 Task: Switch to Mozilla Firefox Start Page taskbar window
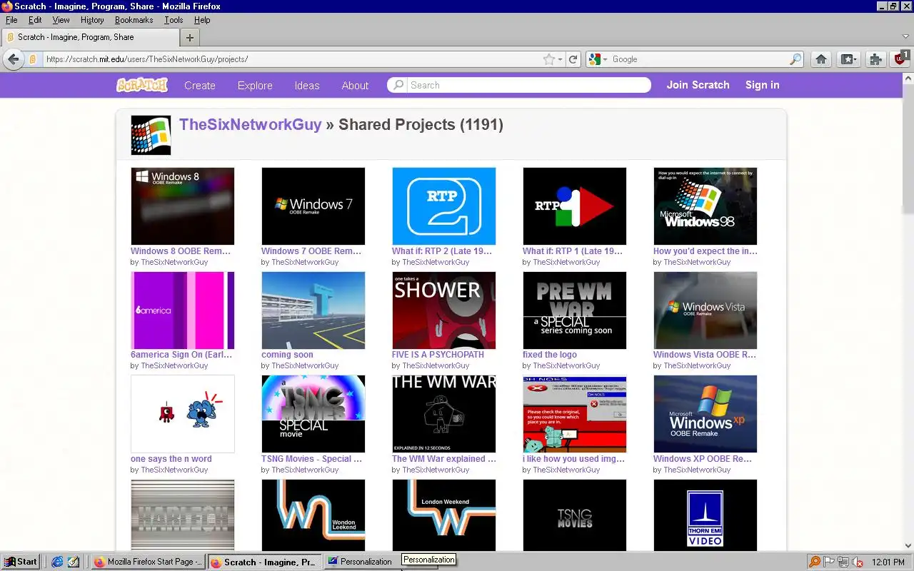[149, 562]
